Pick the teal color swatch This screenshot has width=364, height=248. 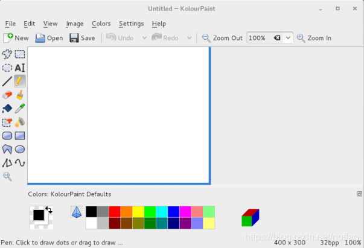pyautogui.click(x=162, y=223)
